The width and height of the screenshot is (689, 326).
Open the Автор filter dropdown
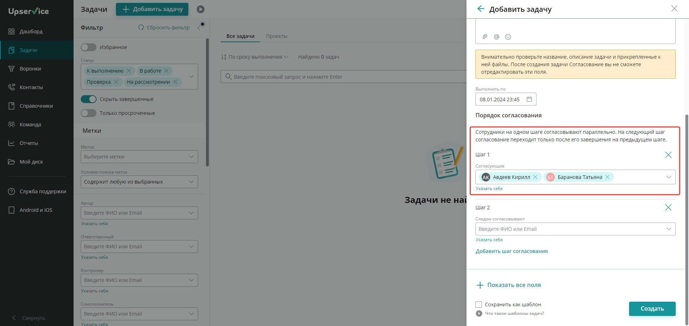click(x=139, y=213)
